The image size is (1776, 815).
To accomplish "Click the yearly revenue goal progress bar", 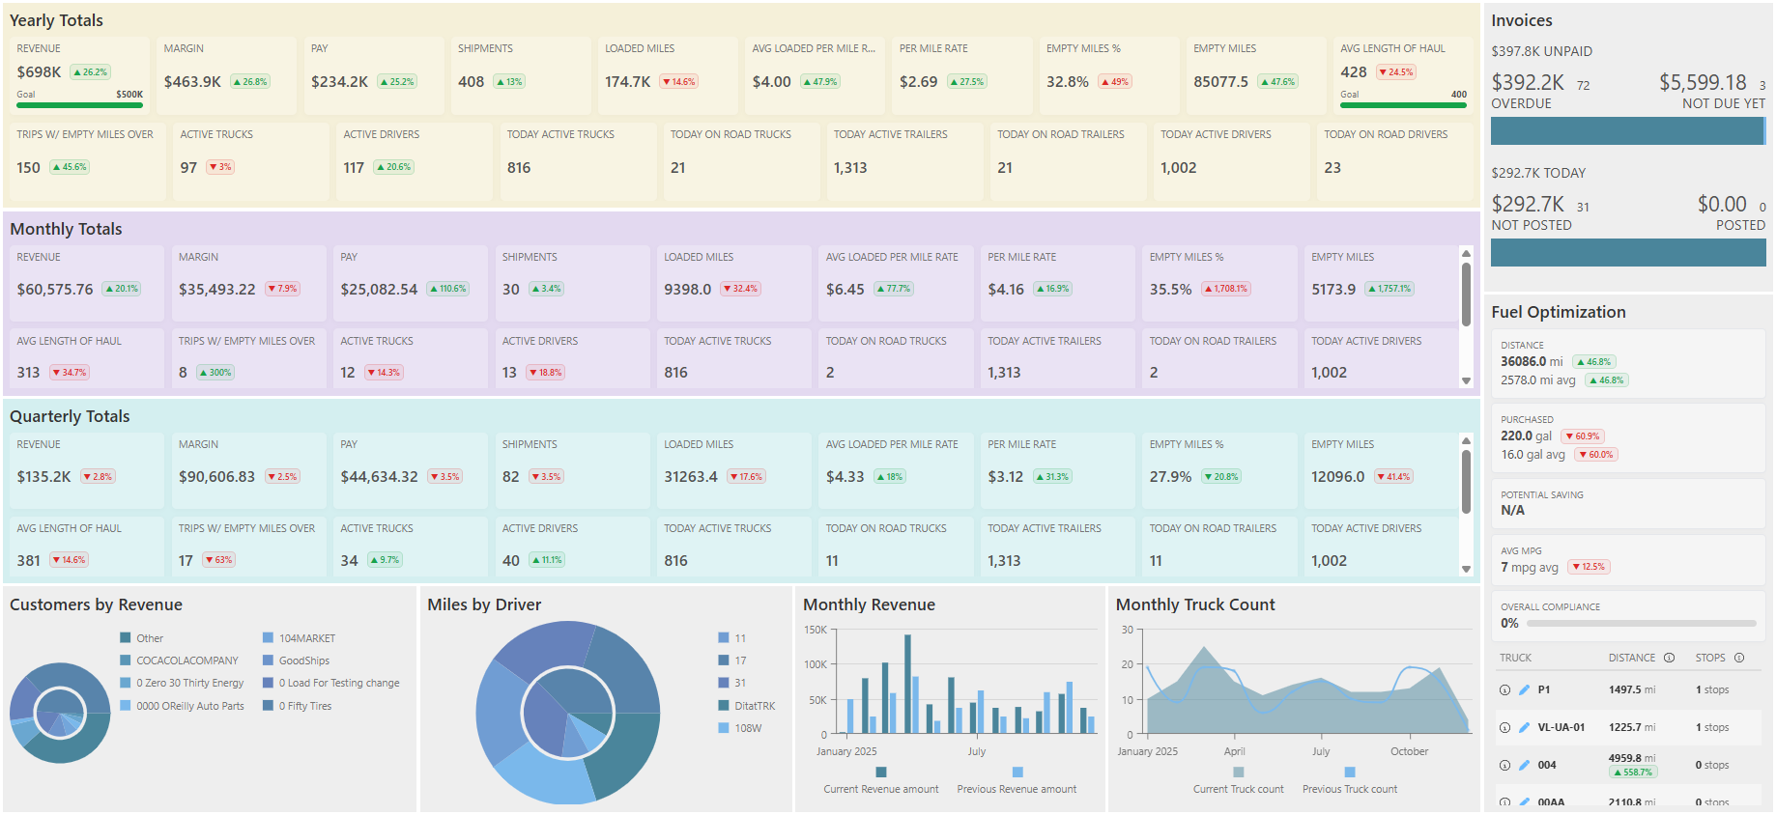I will tap(79, 105).
